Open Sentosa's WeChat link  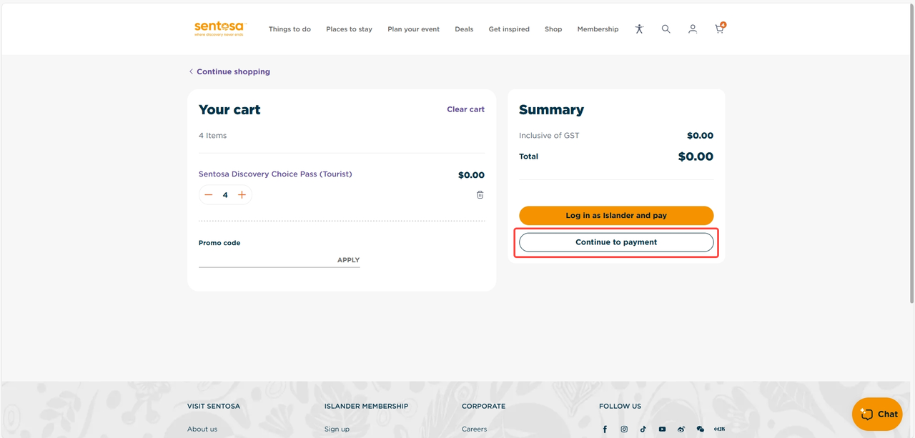[x=700, y=429]
